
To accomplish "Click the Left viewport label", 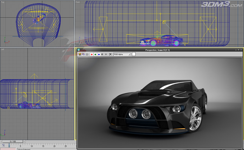I will pos(2,49).
